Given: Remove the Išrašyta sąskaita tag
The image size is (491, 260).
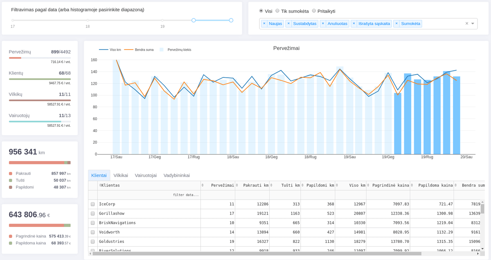Looking at the screenshot, I should [354, 24].
